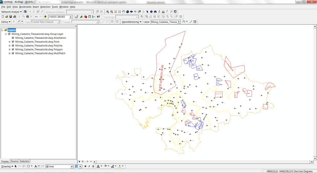The width and height of the screenshot is (317, 173).
Task: Open the Editor dropdown menu
Action: click(x=6, y=22)
